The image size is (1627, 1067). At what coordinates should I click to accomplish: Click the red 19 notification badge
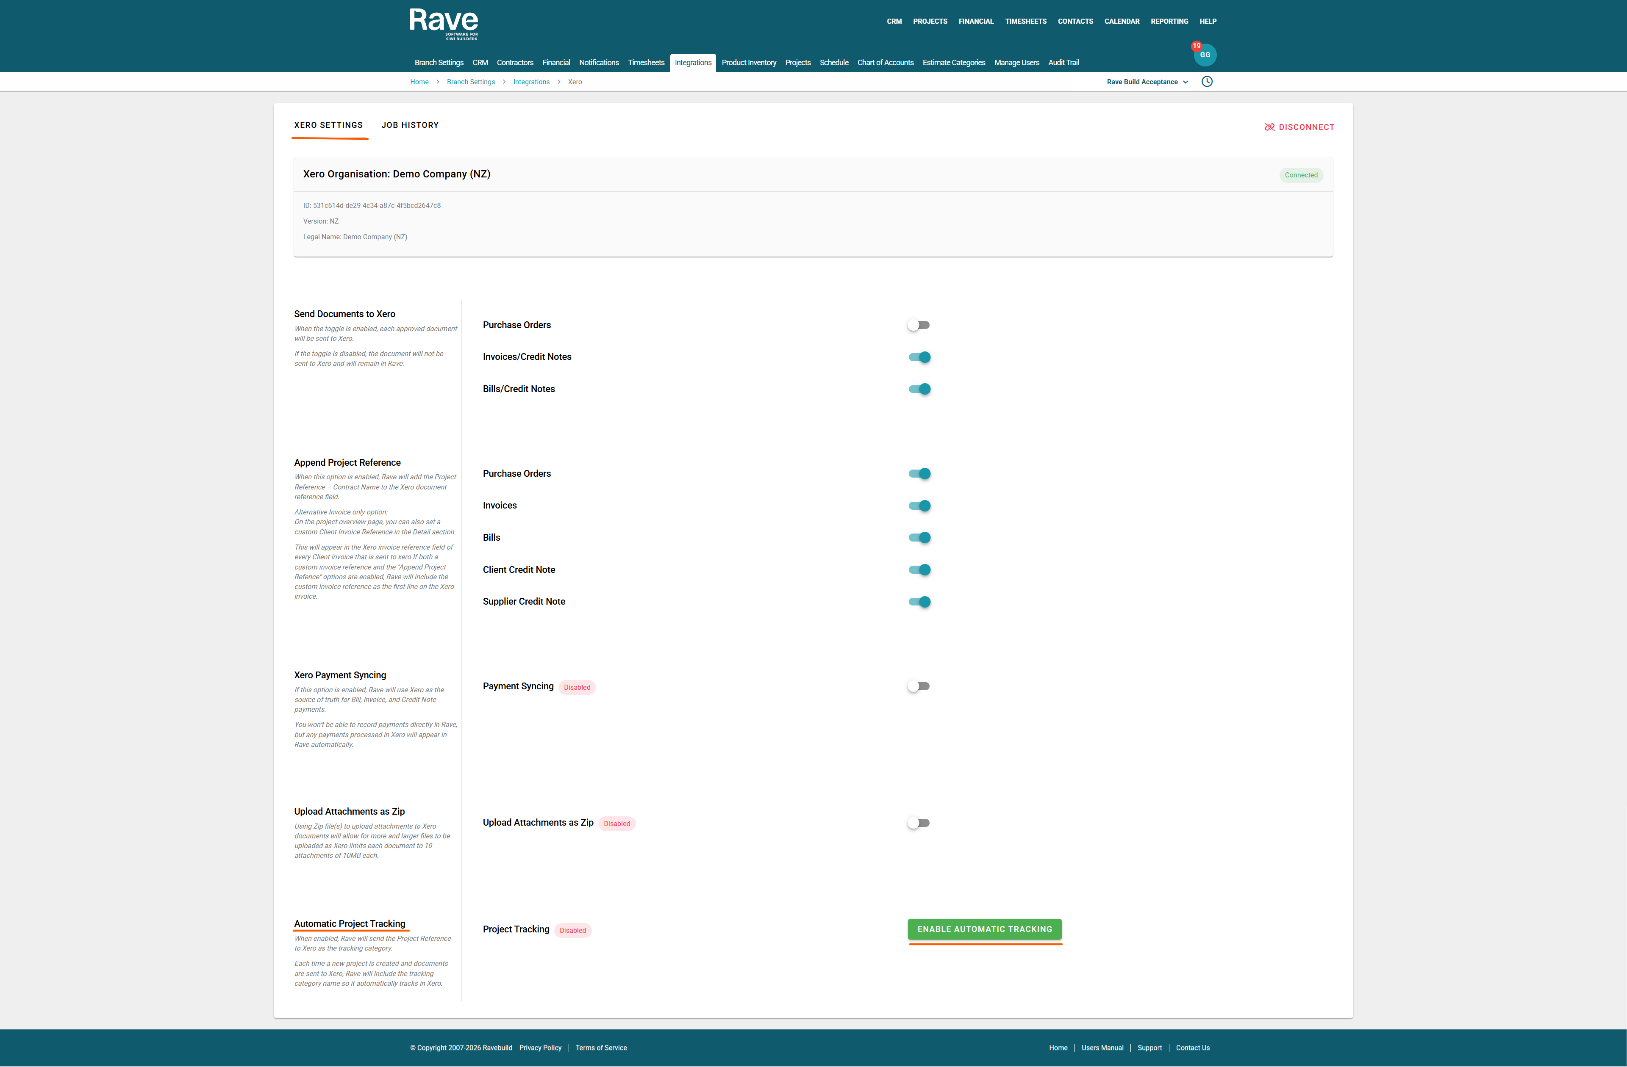[x=1197, y=47]
